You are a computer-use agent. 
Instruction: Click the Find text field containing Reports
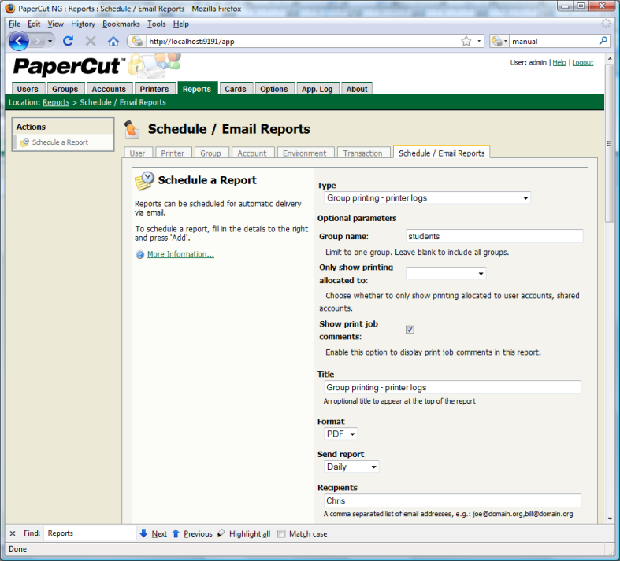[x=90, y=533]
